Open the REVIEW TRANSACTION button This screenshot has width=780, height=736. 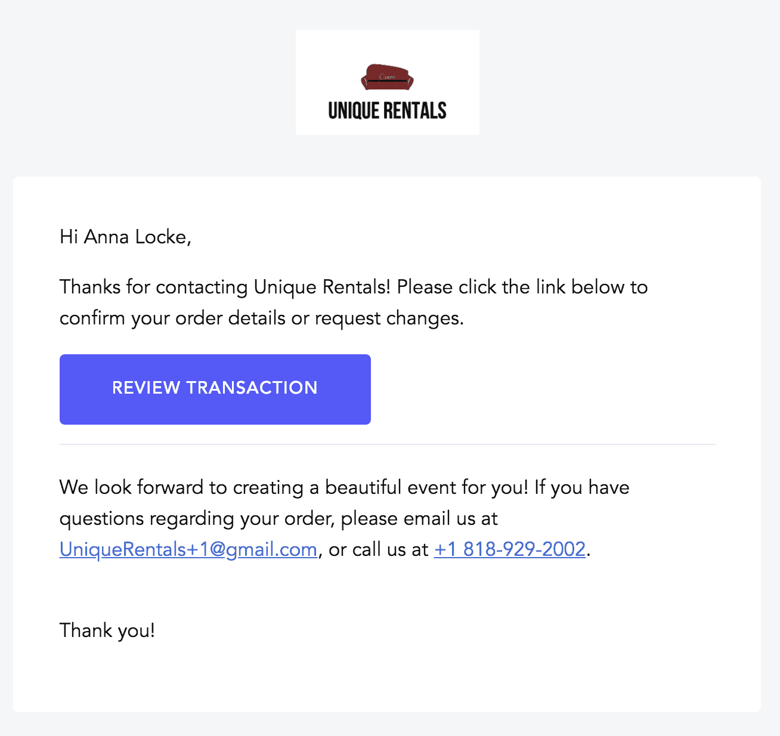215,389
